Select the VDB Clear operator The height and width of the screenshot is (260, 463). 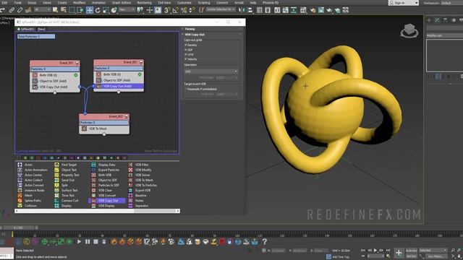102,190
